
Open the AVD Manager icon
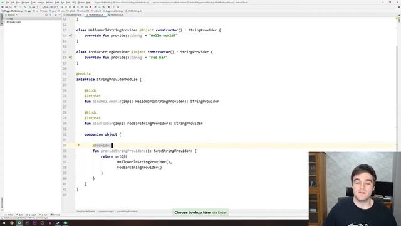pyautogui.click(x=100, y=7)
